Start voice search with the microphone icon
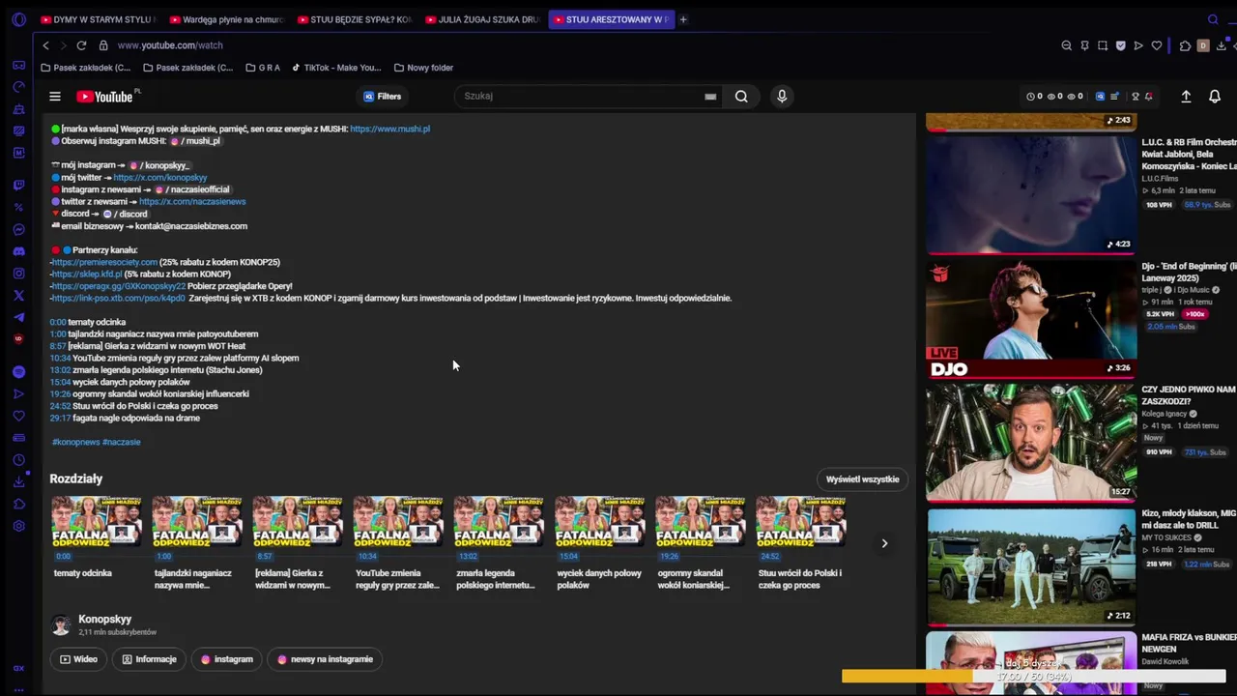1237x696 pixels. pos(782,97)
